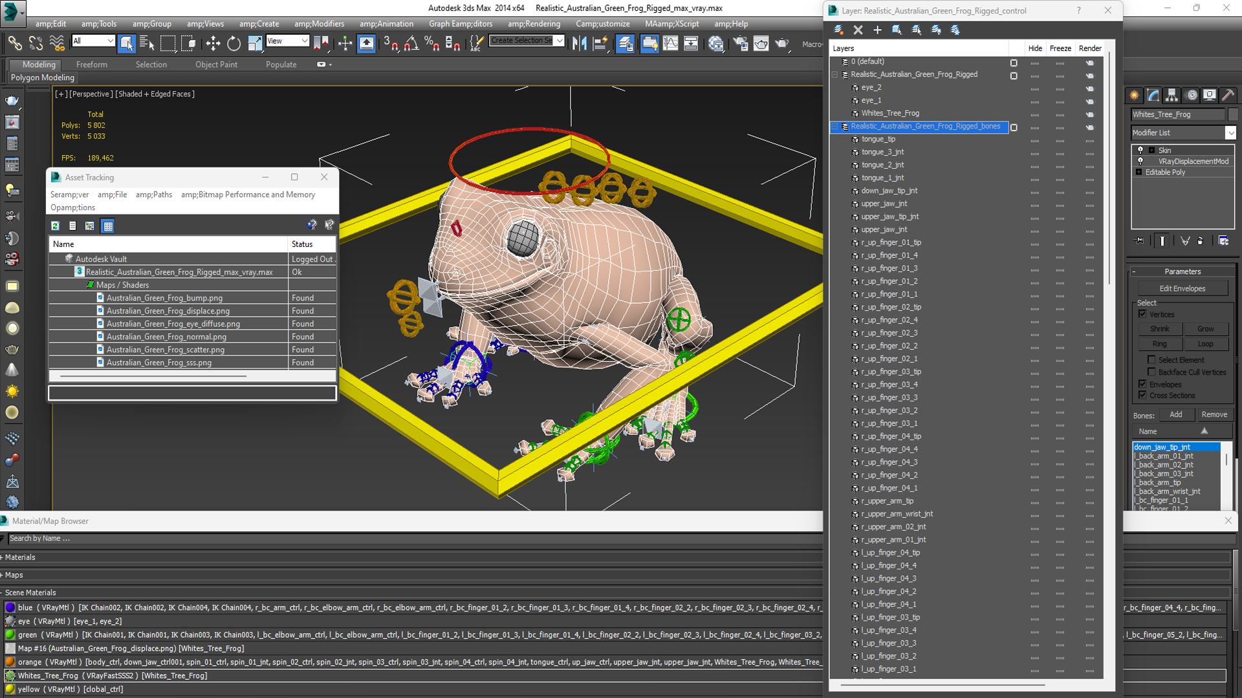Switch to the Object Paint ribbon tab

[x=216, y=65]
